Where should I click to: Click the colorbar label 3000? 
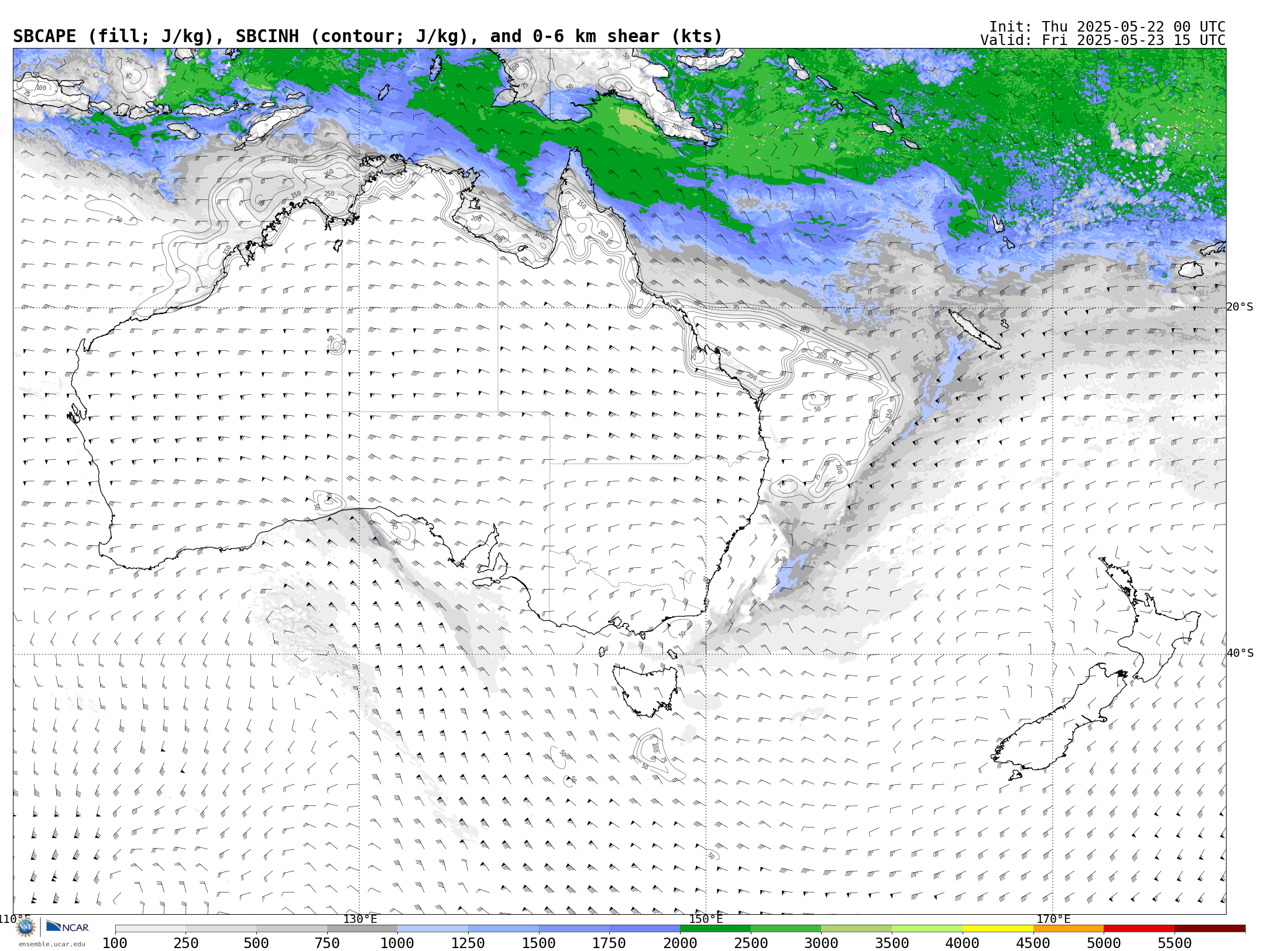point(821,943)
